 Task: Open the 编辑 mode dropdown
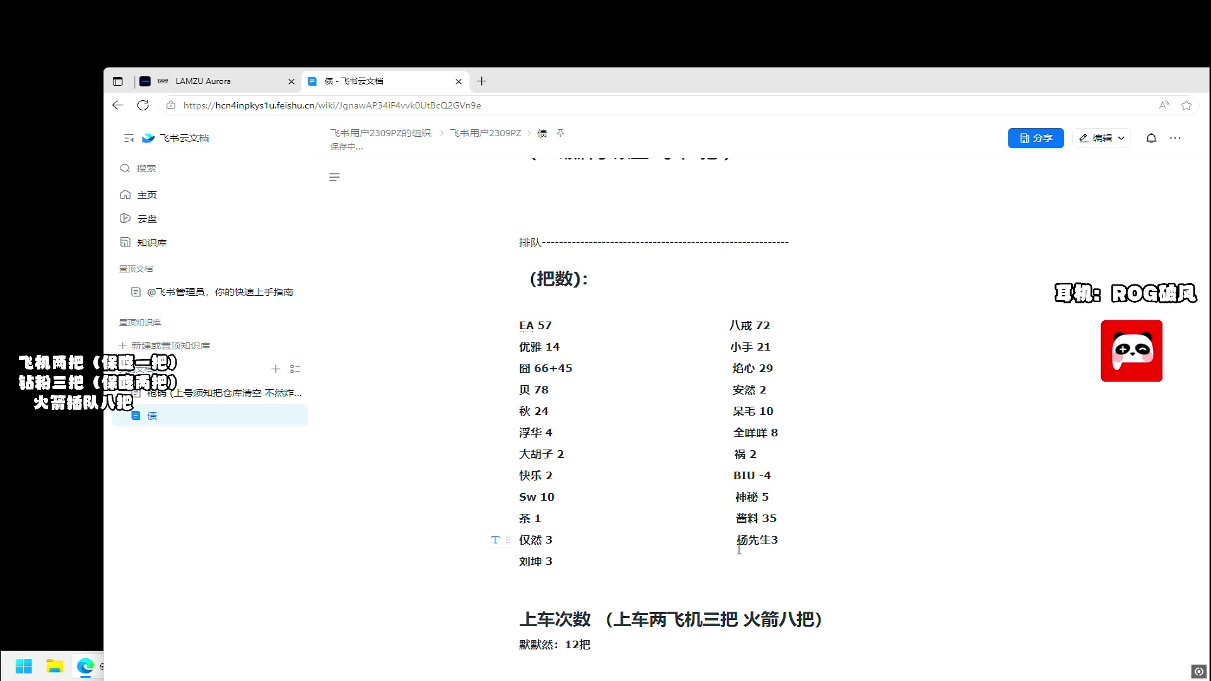[1102, 138]
